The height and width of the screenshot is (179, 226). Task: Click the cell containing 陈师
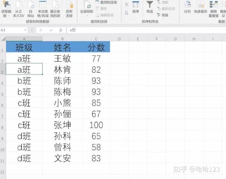click(63, 80)
